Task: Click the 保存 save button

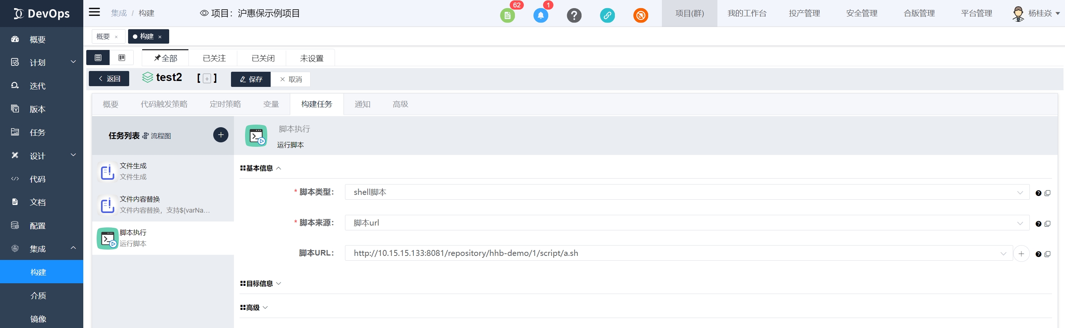Action: tap(251, 79)
